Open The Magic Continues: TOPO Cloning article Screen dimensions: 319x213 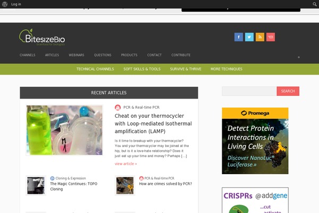tap(74, 186)
